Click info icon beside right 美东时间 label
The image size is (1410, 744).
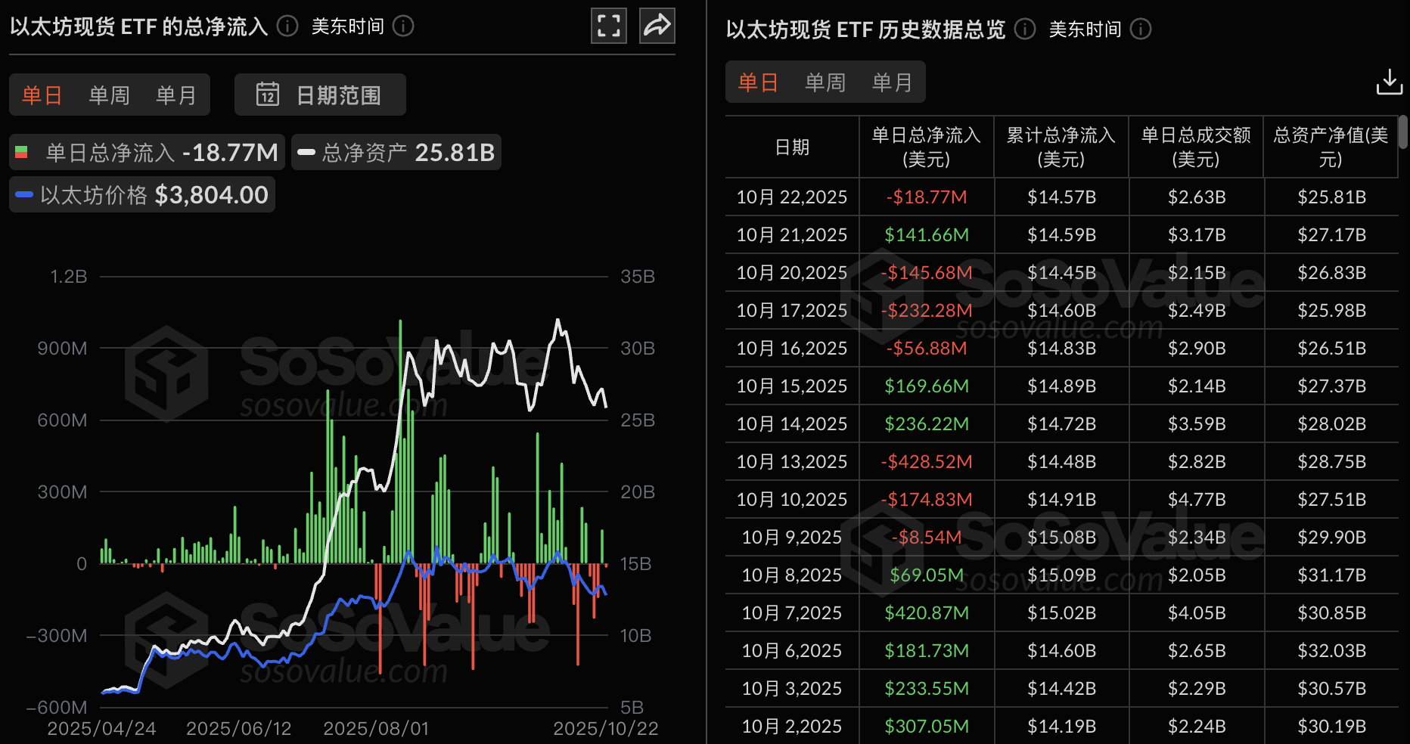pos(1140,29)
